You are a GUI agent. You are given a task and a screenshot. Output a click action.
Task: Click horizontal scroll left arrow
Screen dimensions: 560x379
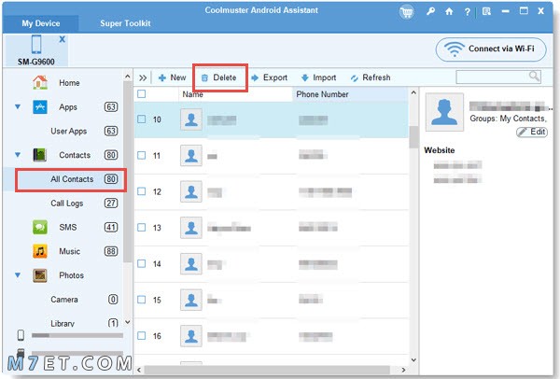coord(139,370)
